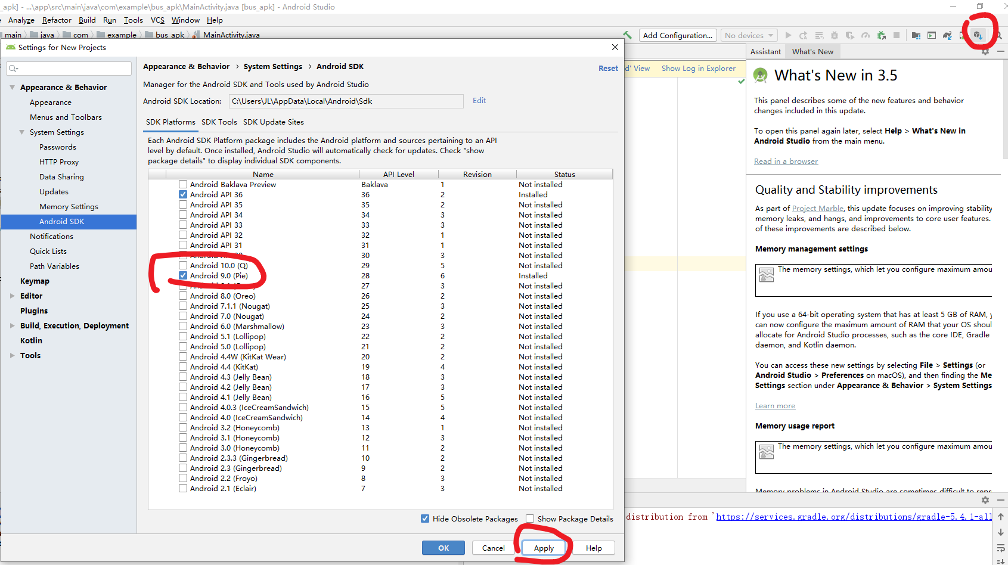Open the SDK Manager toolbar icon
1008x565 pixels.
click(x=978, y=35)
